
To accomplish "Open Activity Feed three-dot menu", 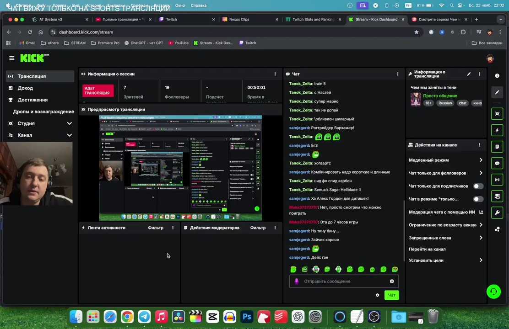I will coord(173,228).
